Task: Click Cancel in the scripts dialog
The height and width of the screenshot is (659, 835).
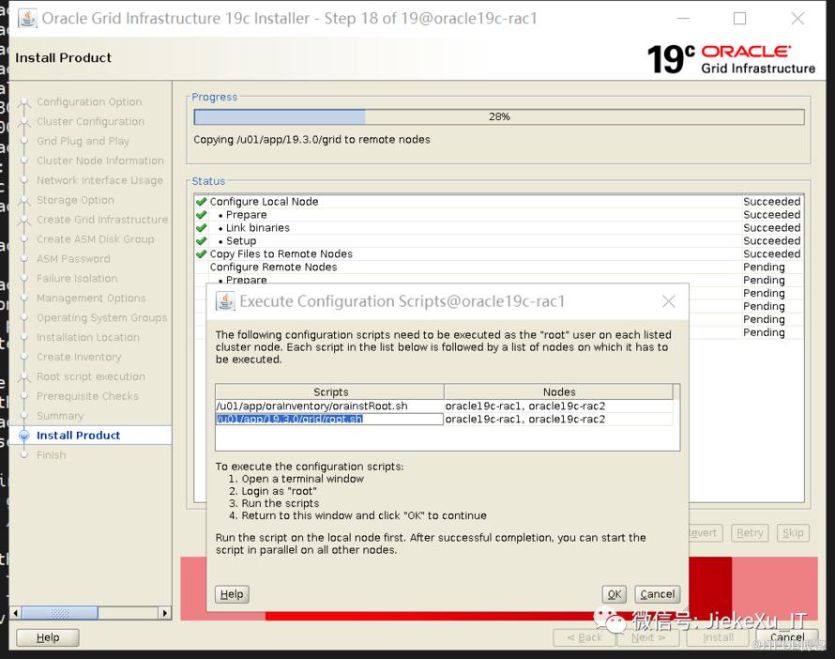Action: (x=657, y=594)
